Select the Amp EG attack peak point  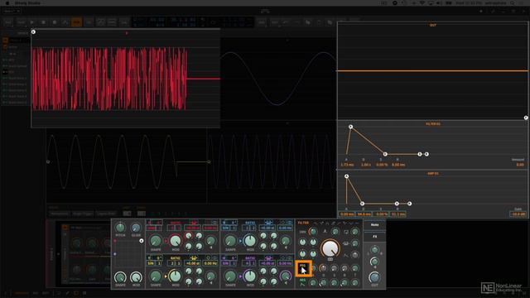346,176
